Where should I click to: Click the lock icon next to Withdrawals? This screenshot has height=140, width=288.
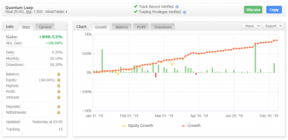(59, 113)
